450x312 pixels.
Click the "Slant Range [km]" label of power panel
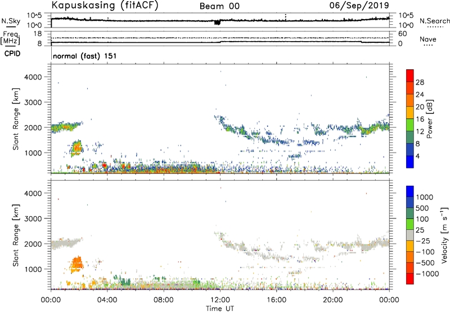tap(16, 119)
